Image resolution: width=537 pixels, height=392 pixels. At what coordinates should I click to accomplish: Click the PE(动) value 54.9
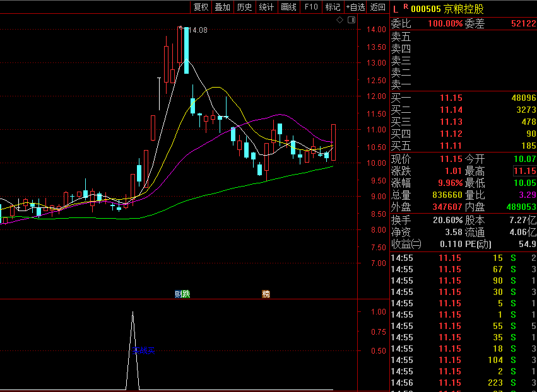pyautogui.click(x=528, y=245)
